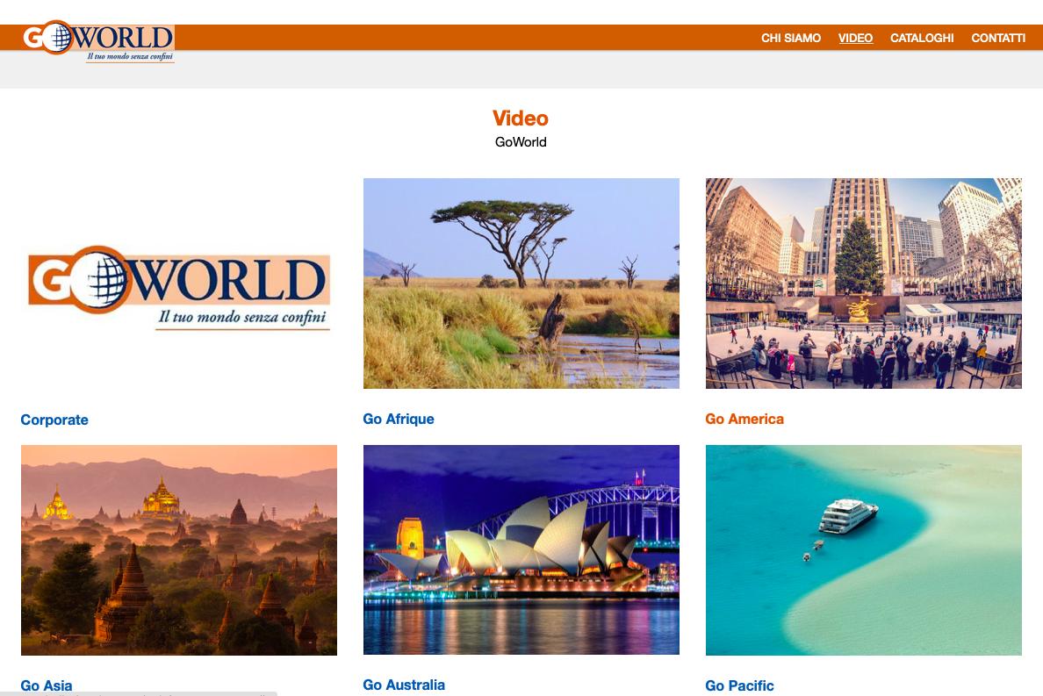
Task: Click the orange Video page heading
Action: pyautogui.click(x=520, y=118)
